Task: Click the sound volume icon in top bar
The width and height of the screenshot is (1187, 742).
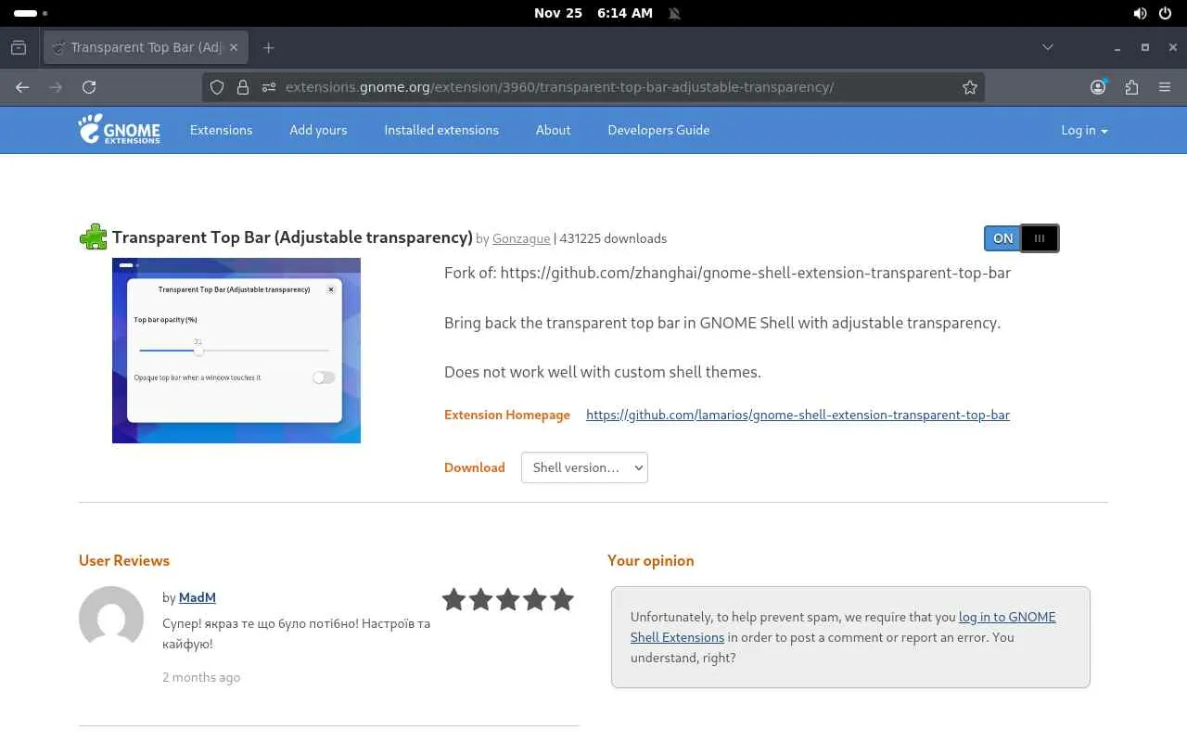Action: [x=1140, y=13]
